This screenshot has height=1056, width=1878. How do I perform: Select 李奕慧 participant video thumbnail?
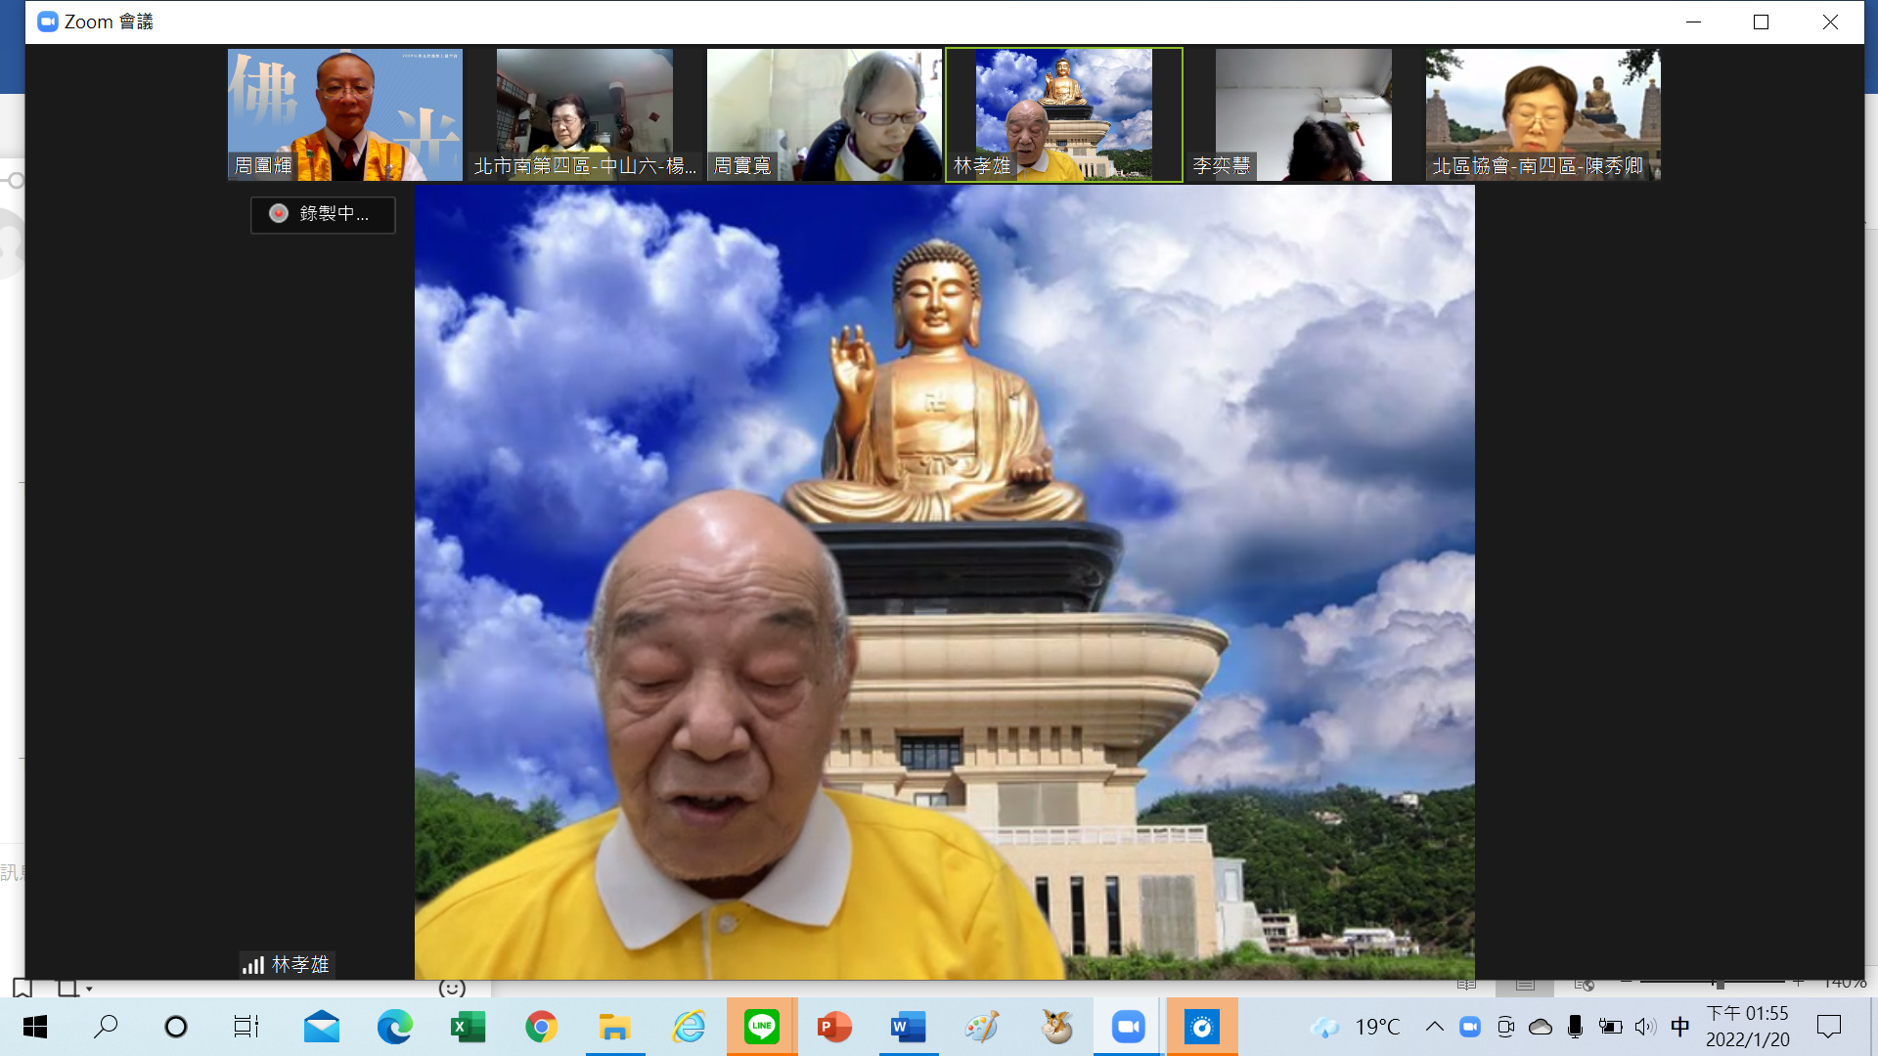pyautogui.click(x=1303, y=114)
